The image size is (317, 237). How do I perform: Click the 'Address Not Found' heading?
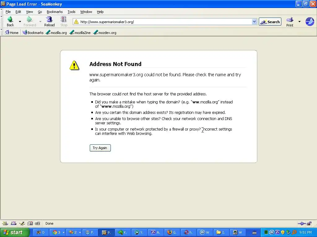(x=115, y=64)
